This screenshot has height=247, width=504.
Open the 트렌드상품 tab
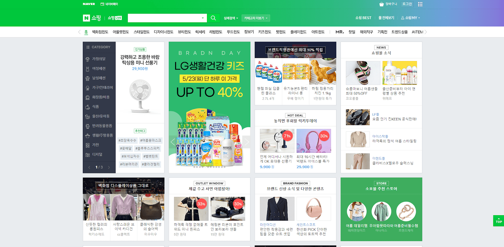pos(399,32)
